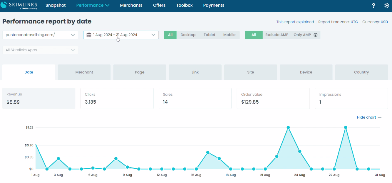
Task: Click the 1 Aug chart data point
Action: click(x=36, y=144)
